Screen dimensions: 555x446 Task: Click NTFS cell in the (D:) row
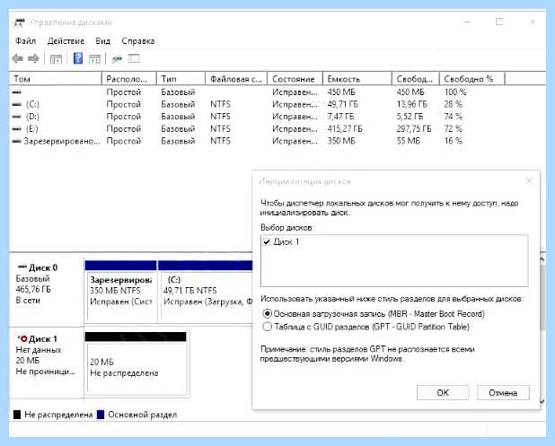tap(220, 117)
